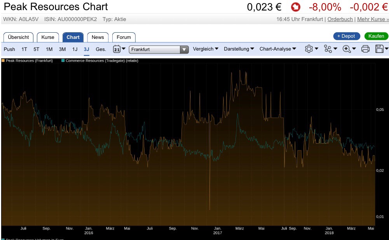Click the 0,05 price axis label
The image size is (389, 240).
click(x=380, y=110)
